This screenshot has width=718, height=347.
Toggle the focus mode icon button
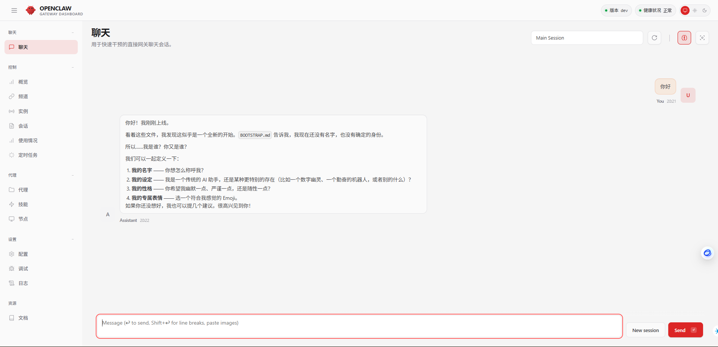click(x=702, y=38)
